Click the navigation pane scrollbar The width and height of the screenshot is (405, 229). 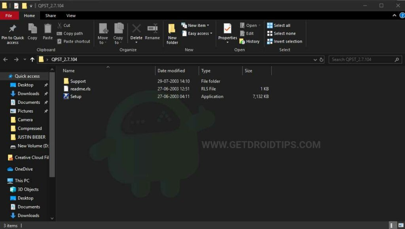52,124
